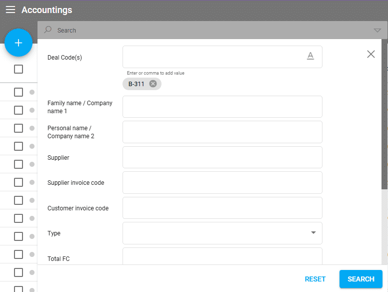Click the Total FC input field
This screenshot has height=292, width=388.
click(x=222, y=256)
